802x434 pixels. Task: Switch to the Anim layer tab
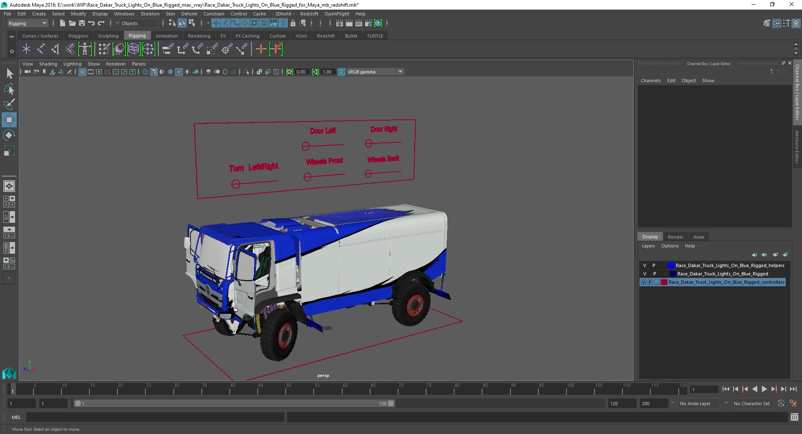pos(698,237)
